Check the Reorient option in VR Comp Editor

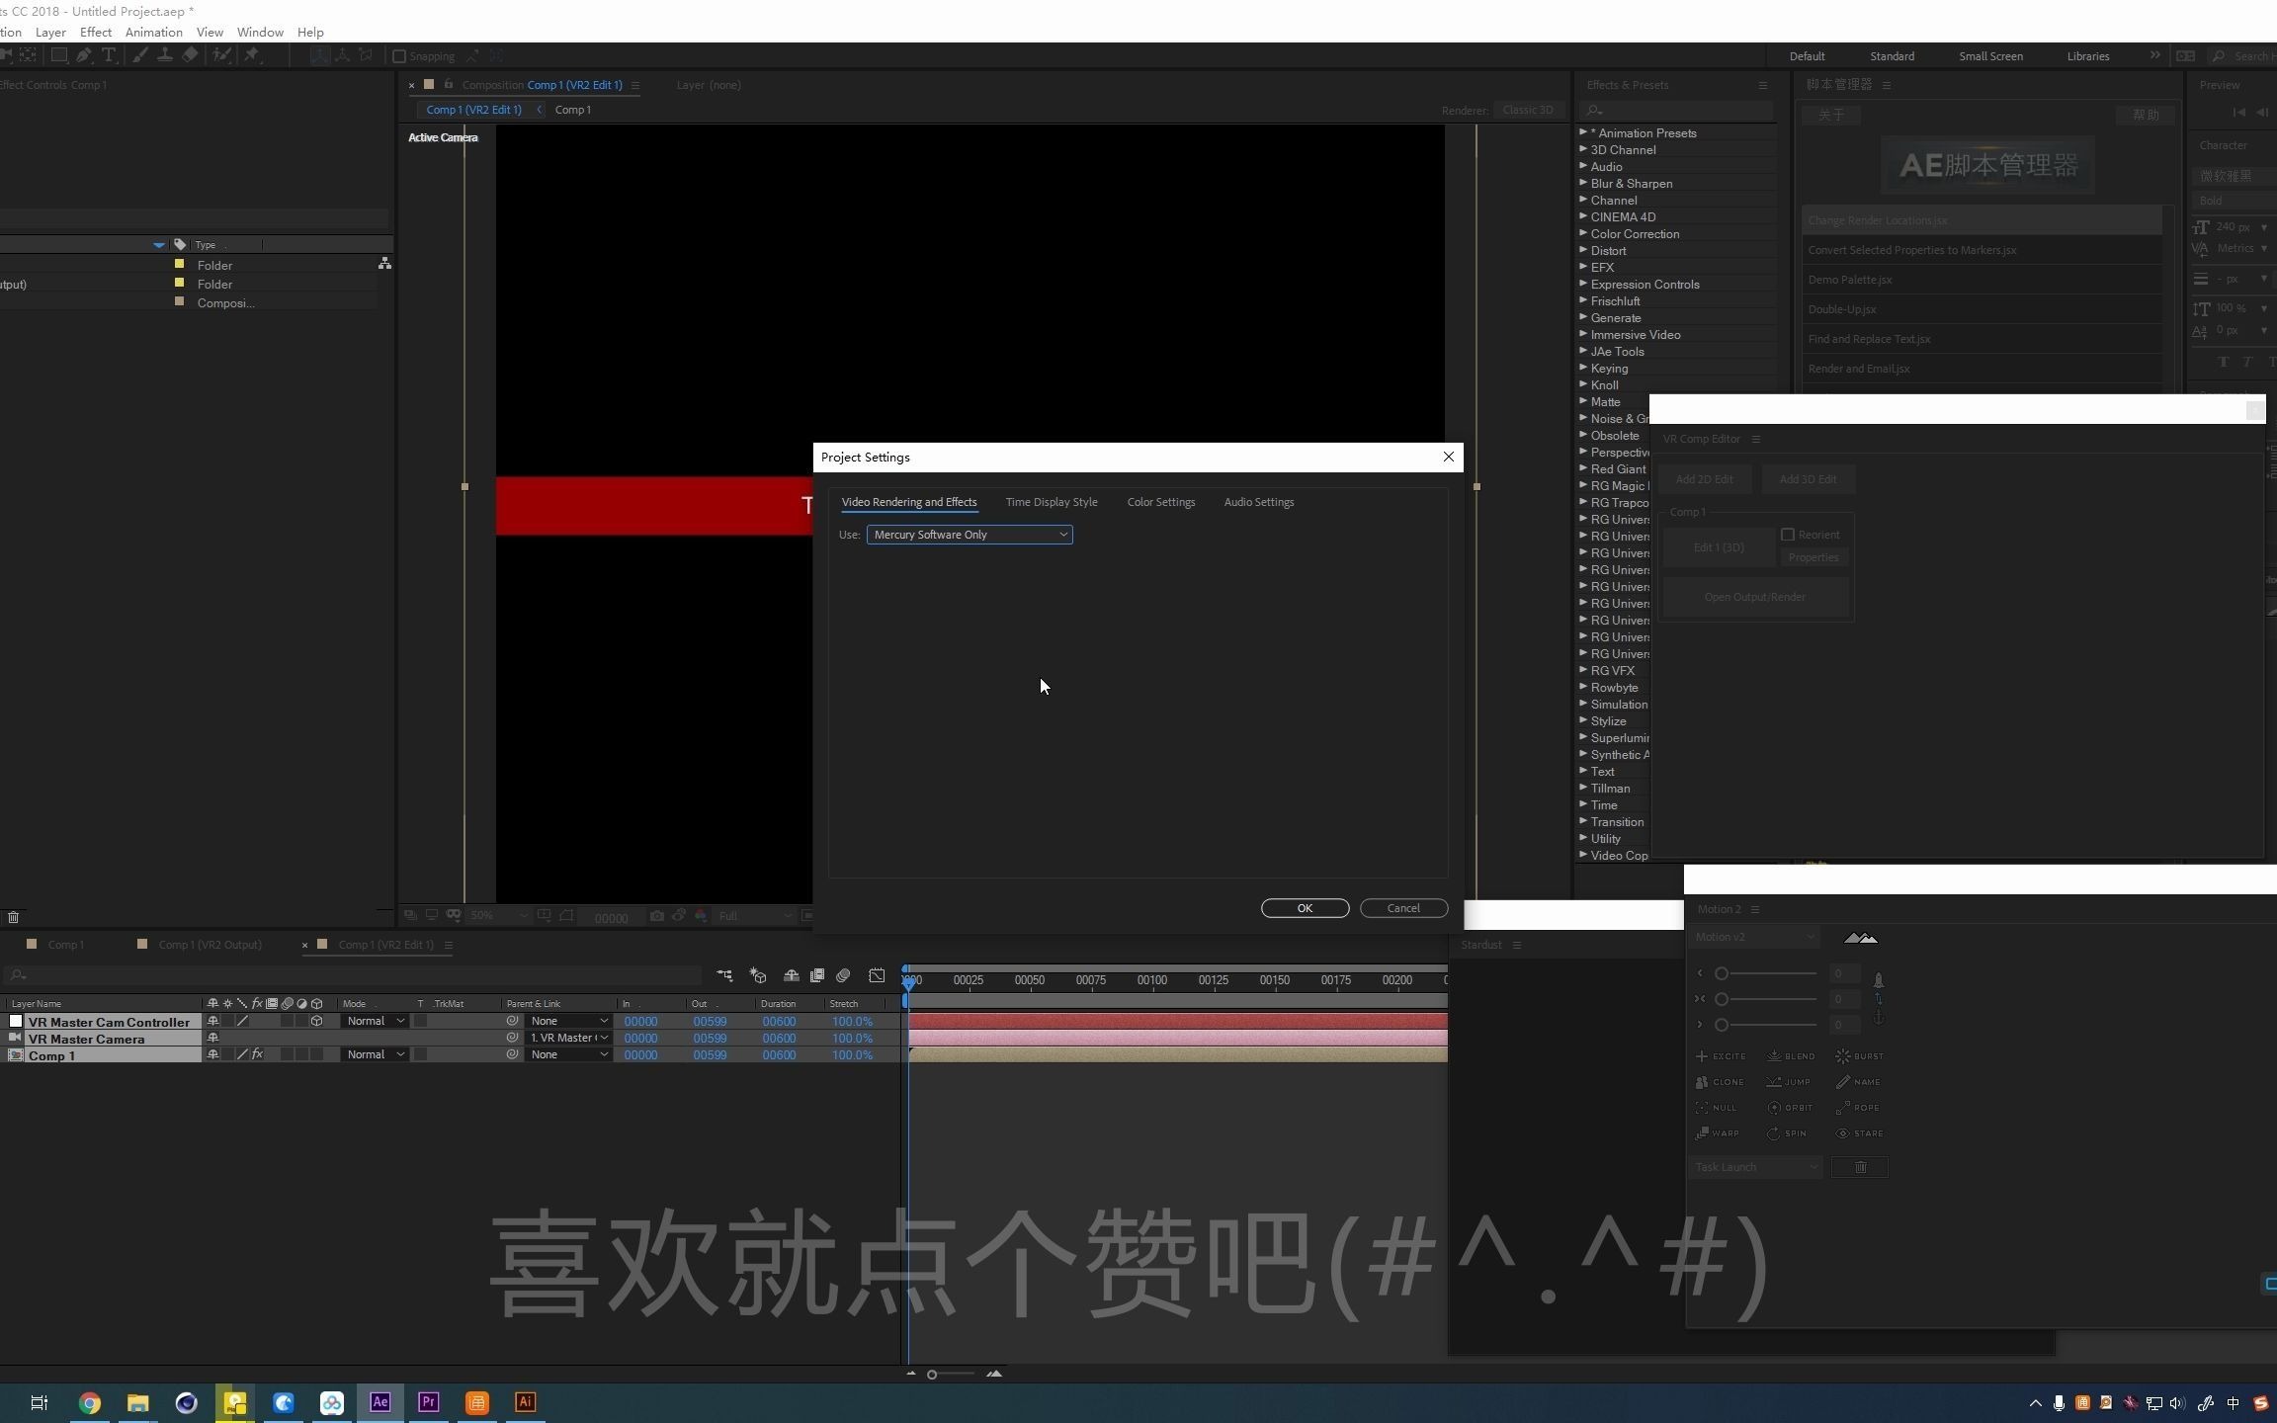click(x=1787, y=534)
